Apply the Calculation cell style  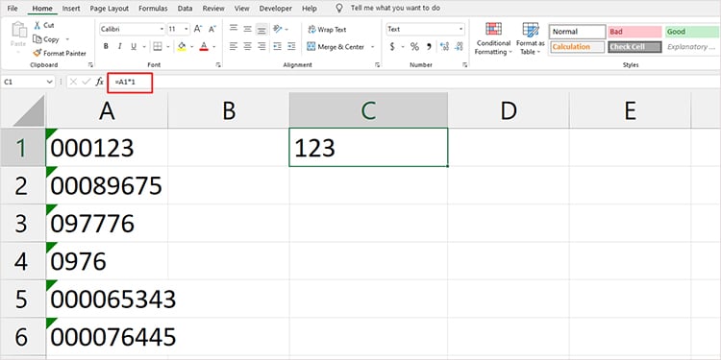577,47
